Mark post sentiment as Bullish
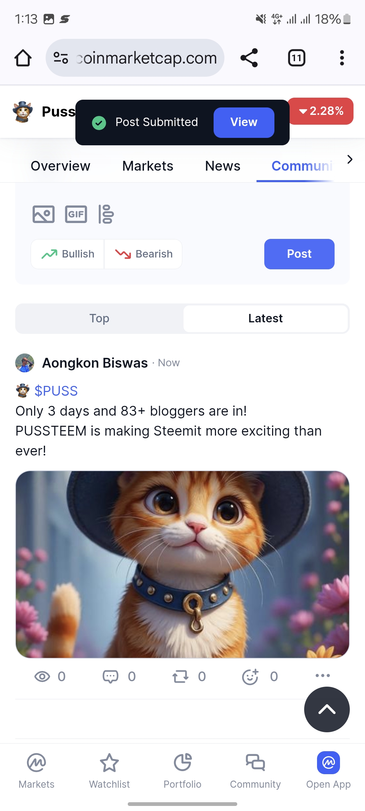 coord(68,254)
